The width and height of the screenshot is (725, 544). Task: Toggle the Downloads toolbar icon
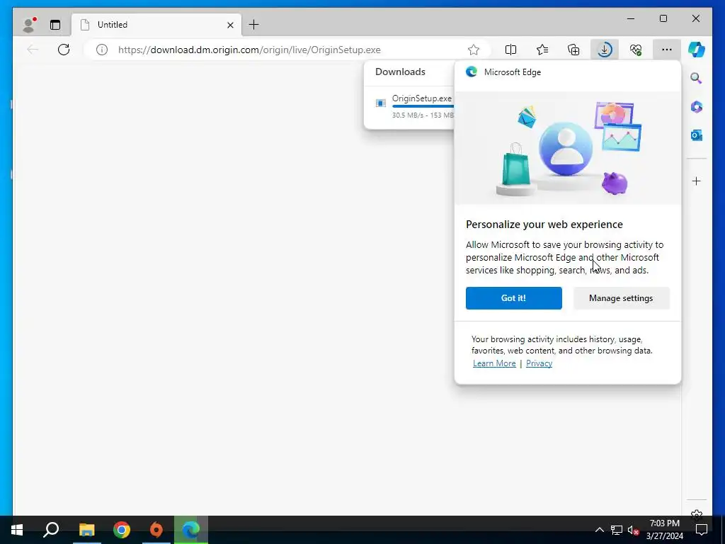pos(605,50)
